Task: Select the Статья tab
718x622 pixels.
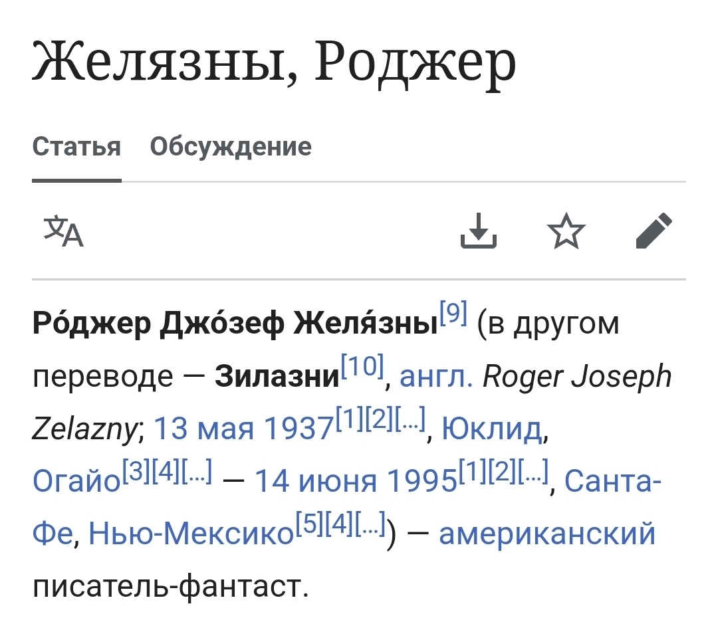Action: pos(76,147)
